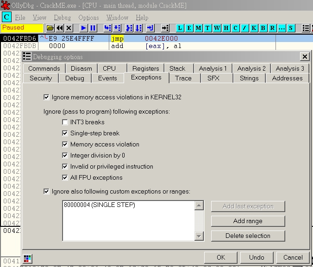Open Memory map with M button
313x267 pixels.
[198, 28]
